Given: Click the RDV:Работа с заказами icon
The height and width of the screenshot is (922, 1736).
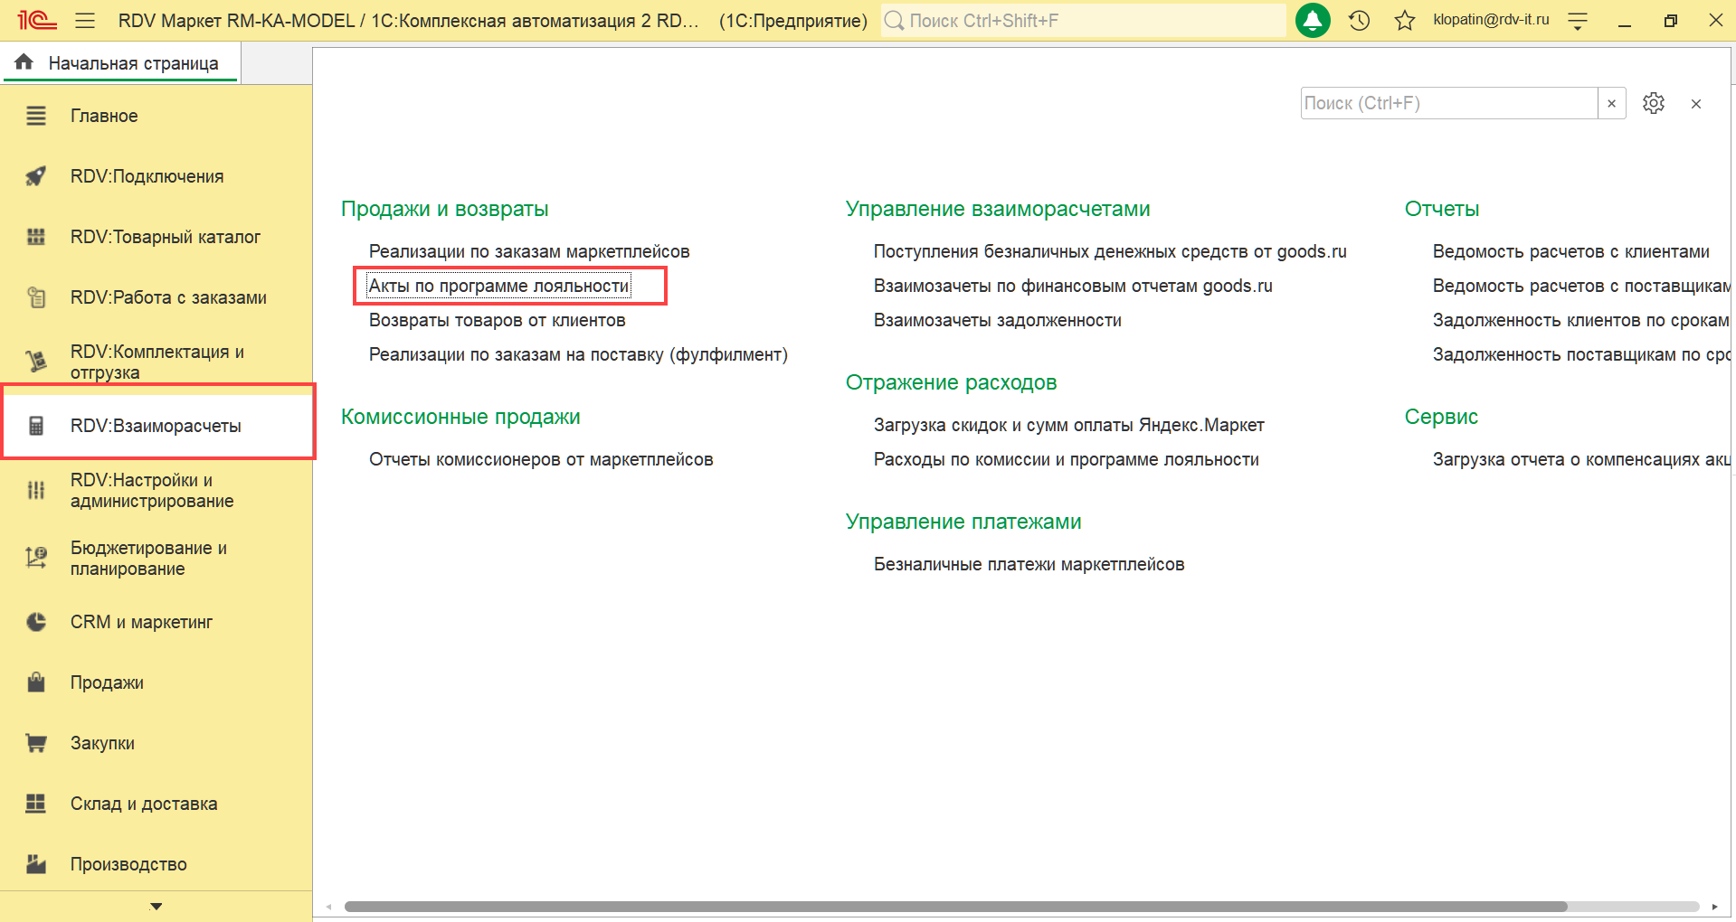Looking at the screenshot, I should point(36,297).
